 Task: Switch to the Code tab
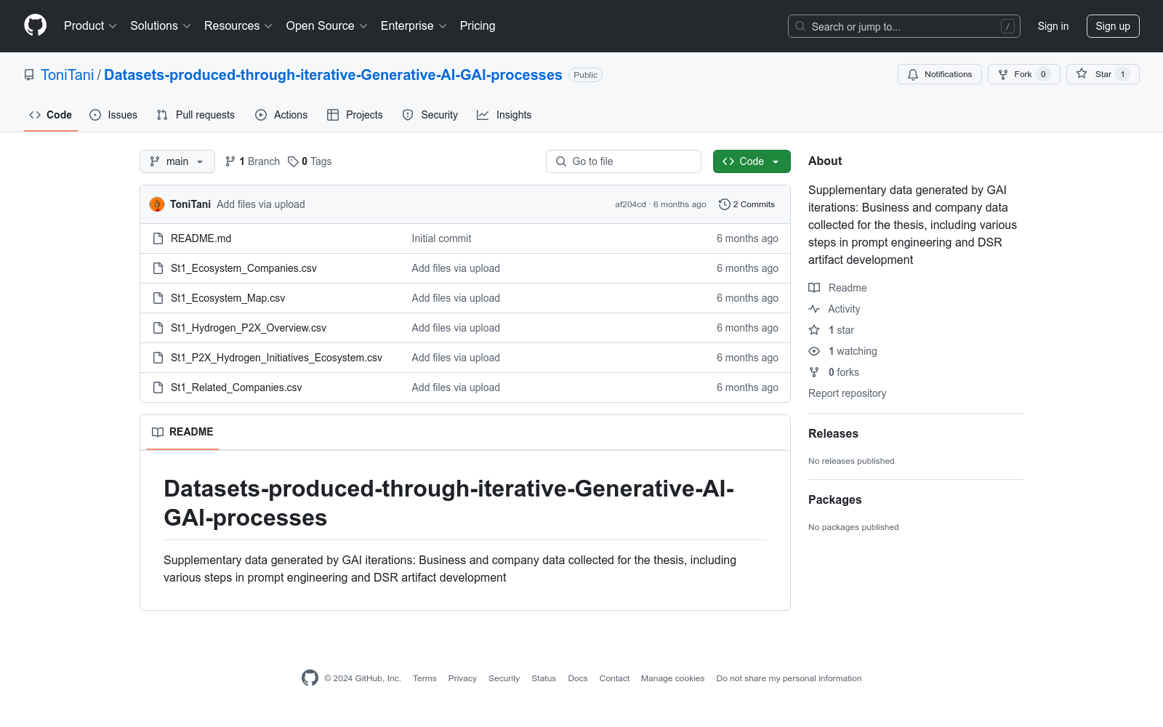tap(51, 115)
